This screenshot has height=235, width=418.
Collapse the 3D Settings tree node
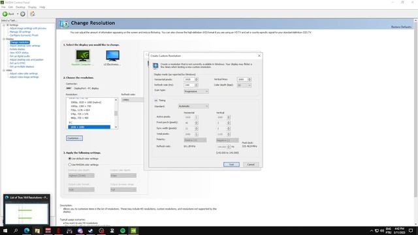pos(4,25)
